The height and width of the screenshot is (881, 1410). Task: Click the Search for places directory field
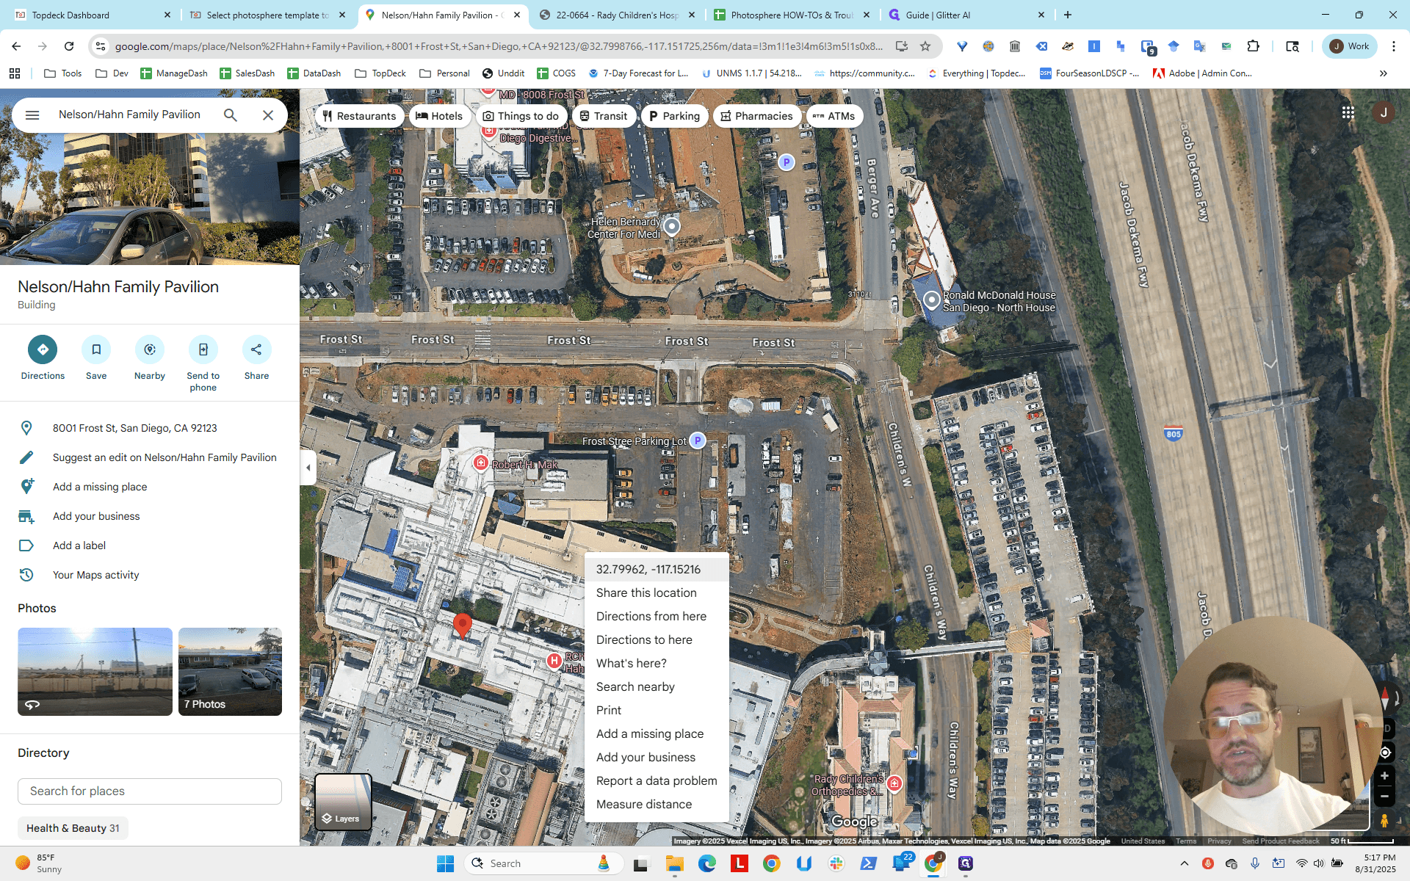(150, 791)
